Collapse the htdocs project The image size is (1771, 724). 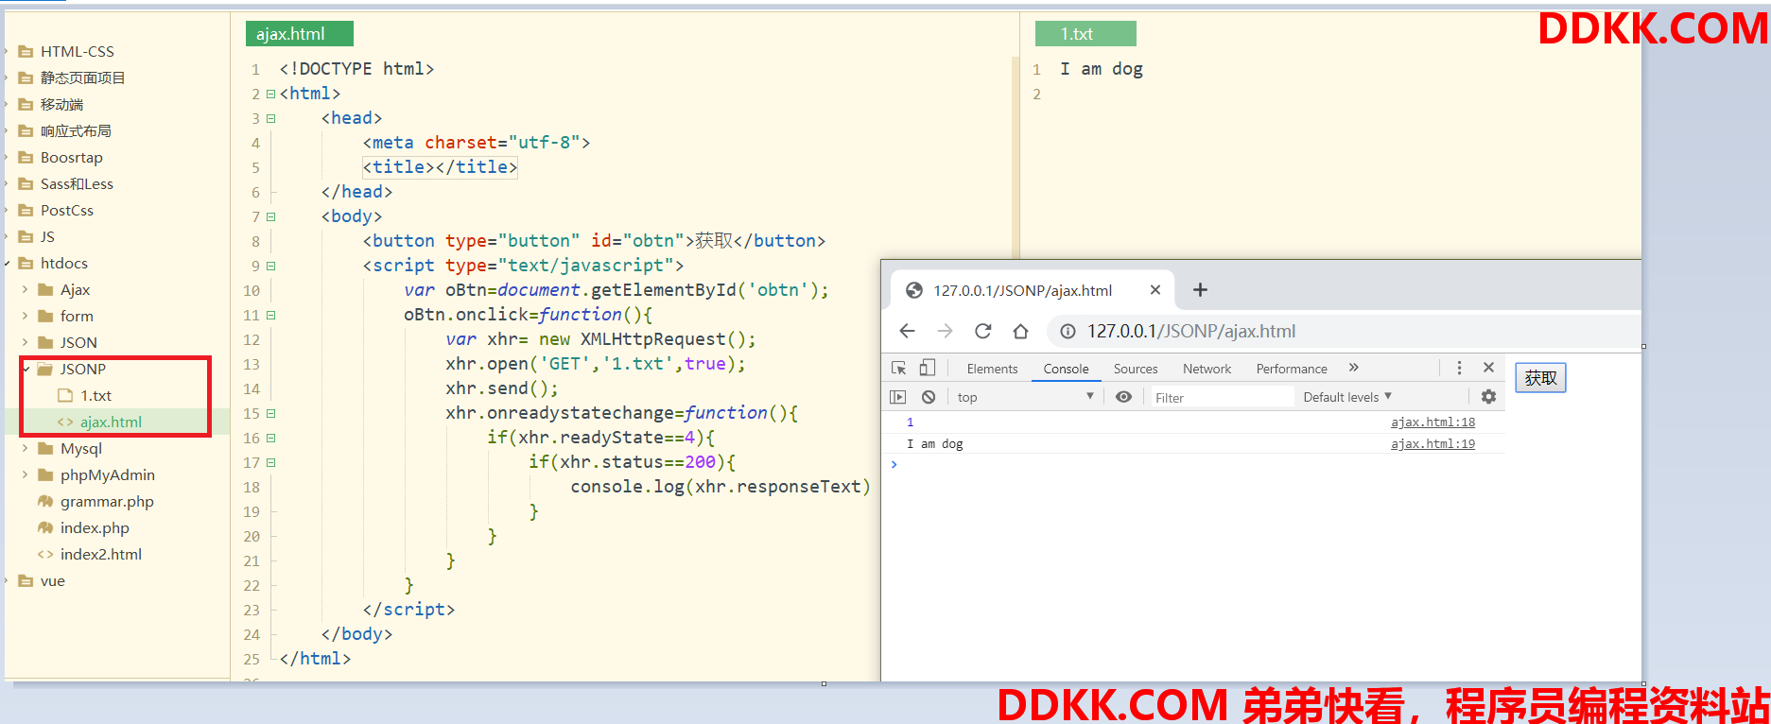pos(8,264)
